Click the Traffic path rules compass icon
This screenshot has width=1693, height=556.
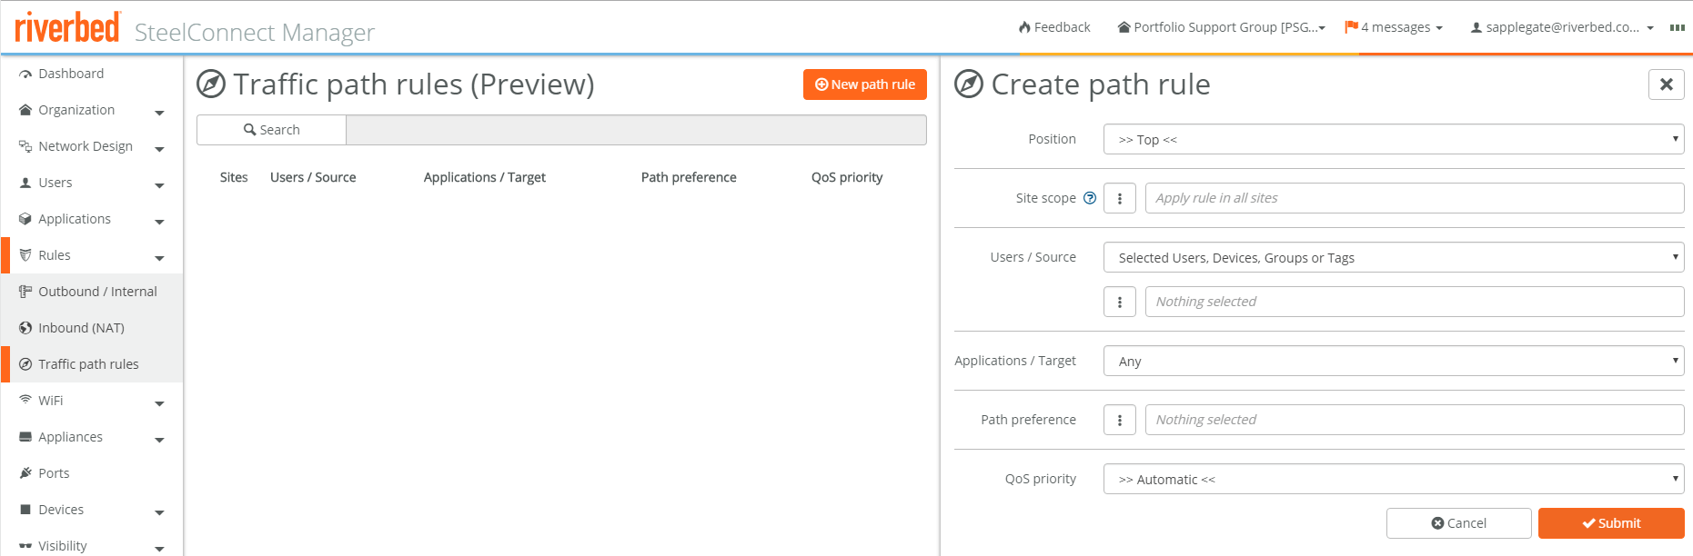[25, 364]
